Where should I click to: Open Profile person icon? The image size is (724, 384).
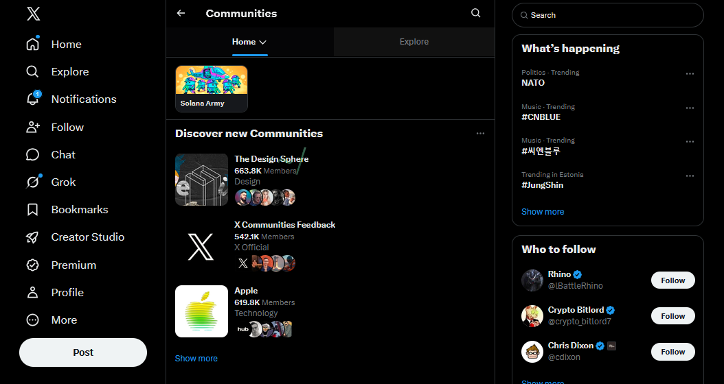coord(32,292)
